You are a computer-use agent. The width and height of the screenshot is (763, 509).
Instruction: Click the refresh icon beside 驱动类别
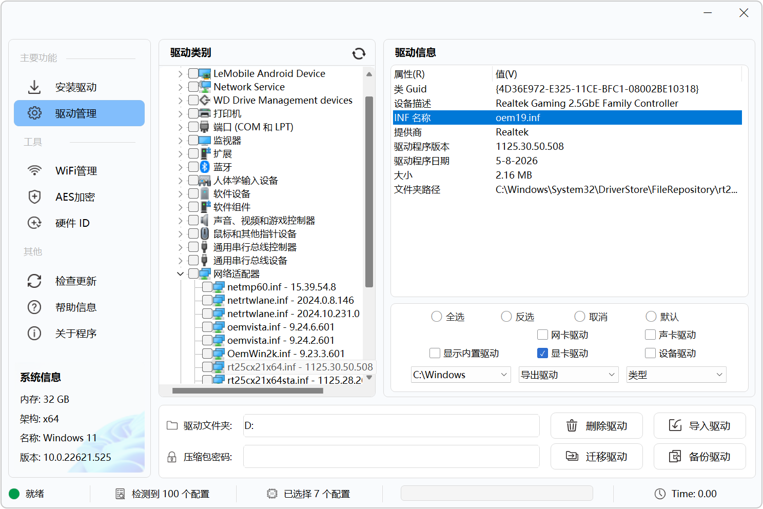359,53
